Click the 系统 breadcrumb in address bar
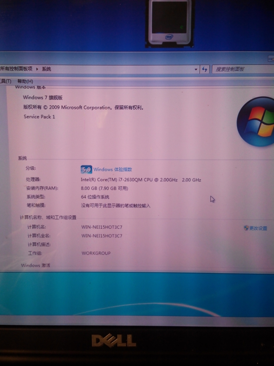Image resolution: width=274 pixels, height=366 pixels. pos(46,69)
